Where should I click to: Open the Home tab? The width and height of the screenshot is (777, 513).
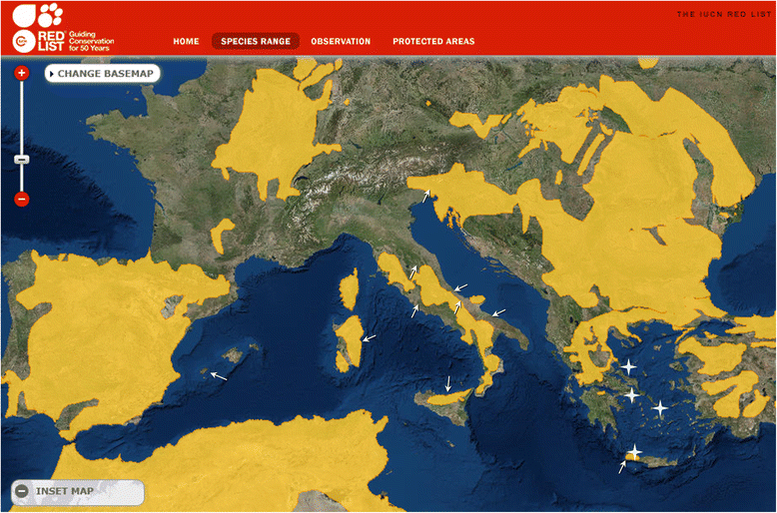[187, 42]
